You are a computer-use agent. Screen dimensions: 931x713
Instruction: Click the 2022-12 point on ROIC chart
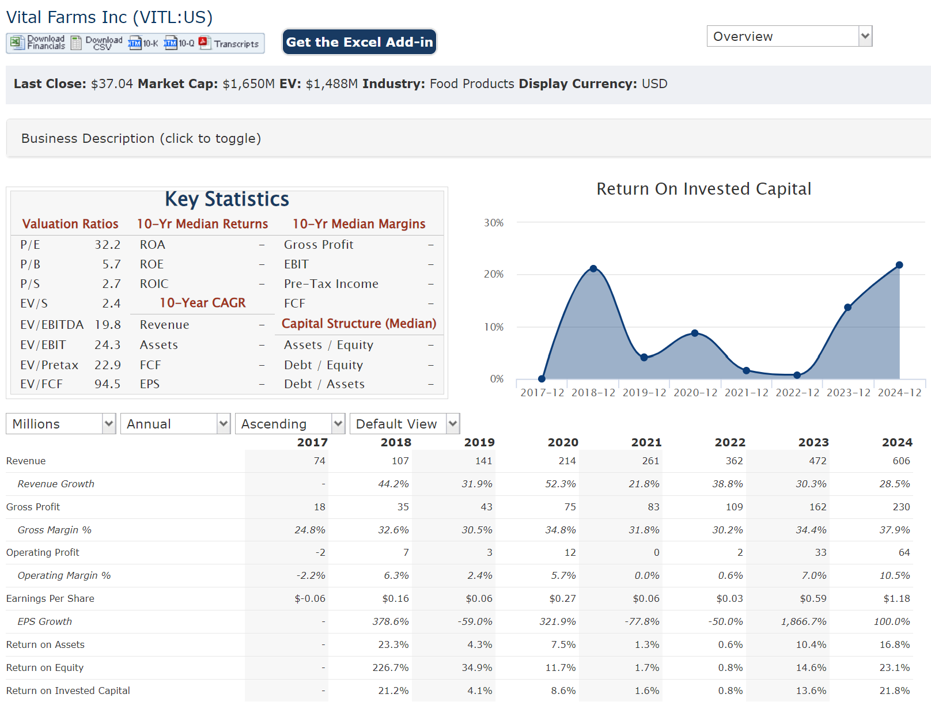pyautogui.click(x=797, y=375)
